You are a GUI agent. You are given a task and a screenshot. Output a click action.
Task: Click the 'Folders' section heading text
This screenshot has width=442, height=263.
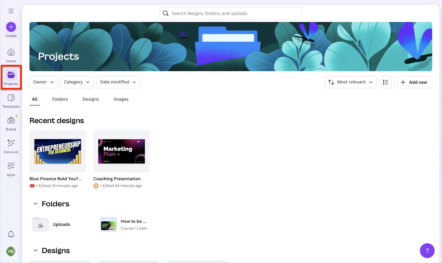[56, 204]
